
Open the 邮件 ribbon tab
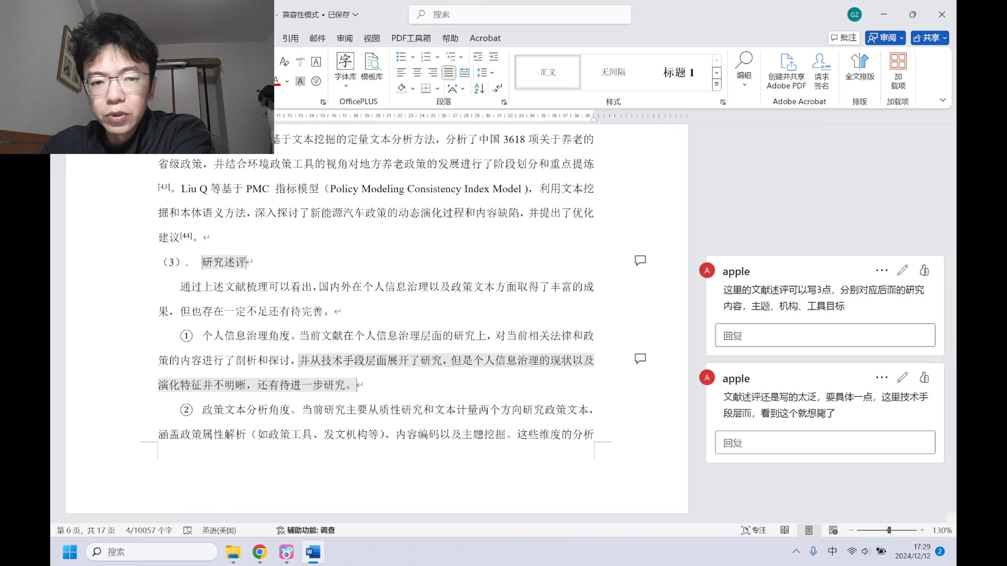coord(317,38)
